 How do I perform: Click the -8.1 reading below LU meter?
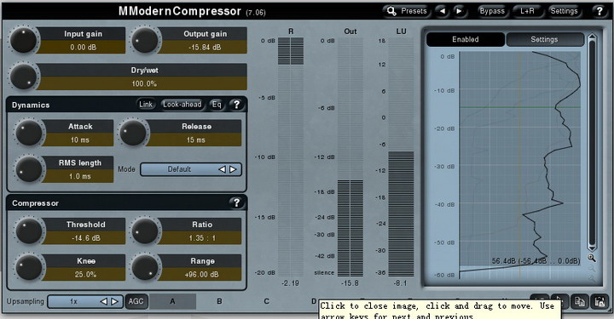(x=400, y=283)
